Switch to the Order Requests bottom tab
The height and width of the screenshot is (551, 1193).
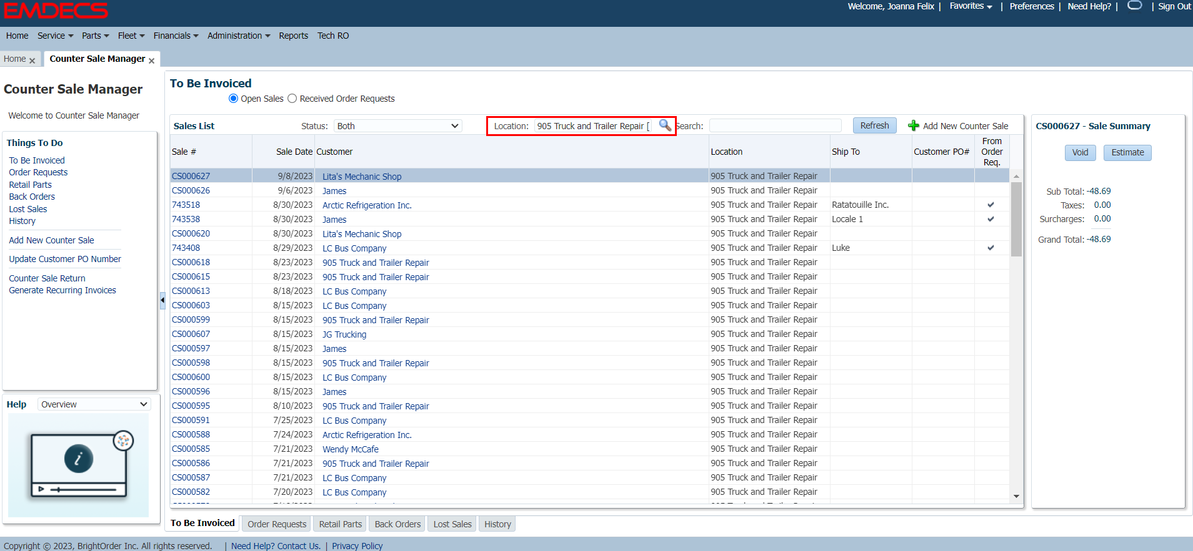tap(277, 524)
